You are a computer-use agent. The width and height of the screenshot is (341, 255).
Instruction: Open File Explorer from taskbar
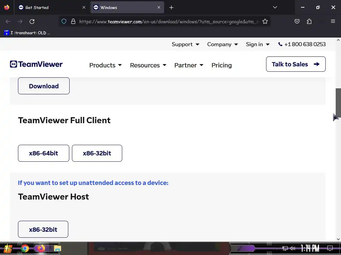[x=57, y=248]
